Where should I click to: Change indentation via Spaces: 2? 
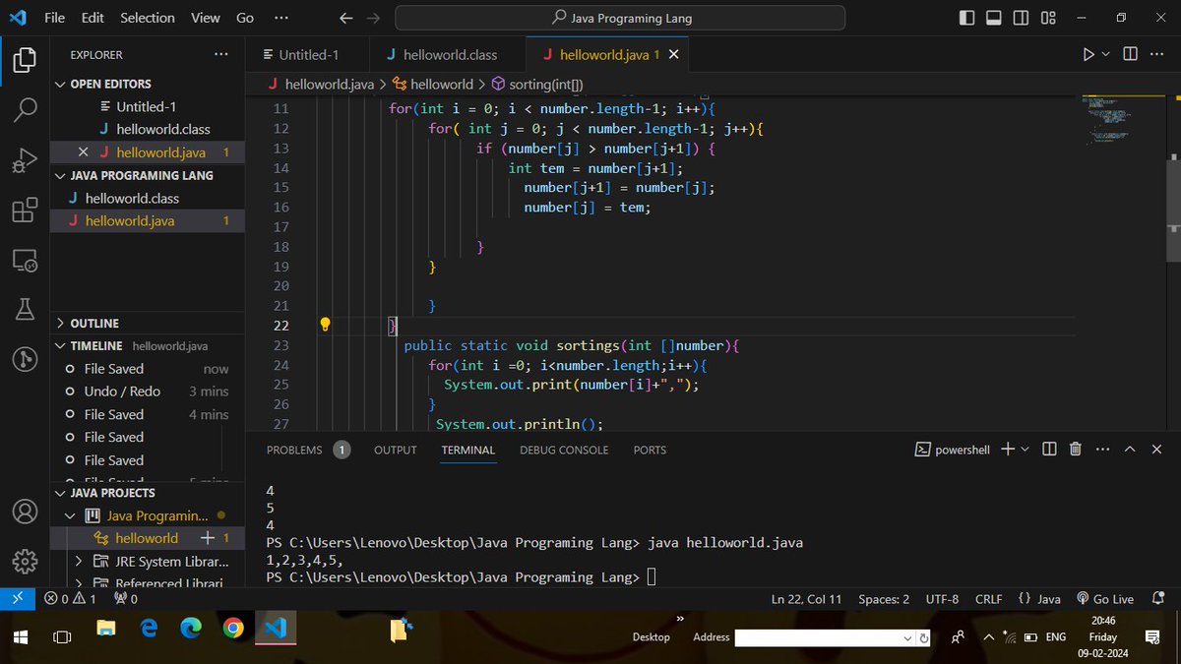click(x=884, y=598)
